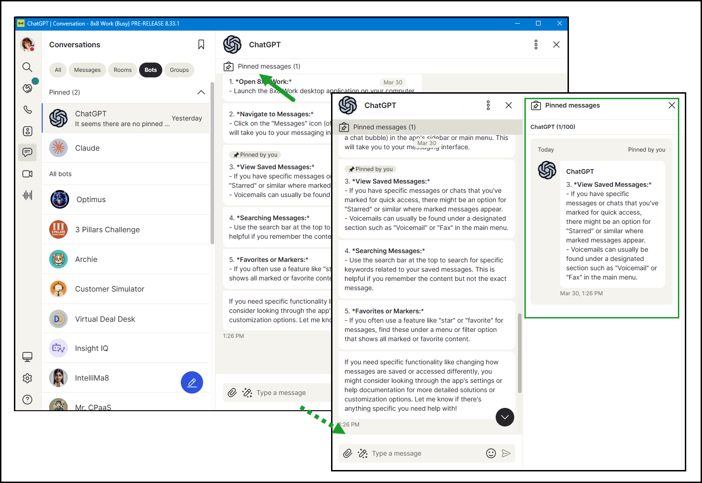Open more options in the enlarged chat inset
The height and width of the screenshot is (483, 702).
coord(488,105)
